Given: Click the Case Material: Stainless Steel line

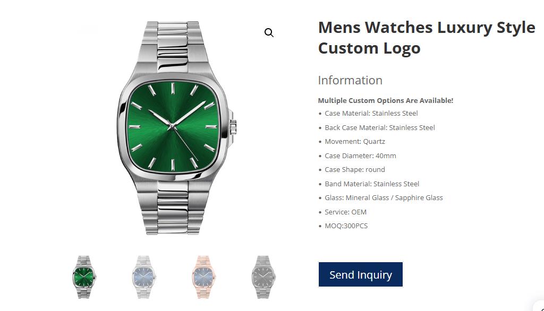Looking at the screenshot, I should [371, 114].
